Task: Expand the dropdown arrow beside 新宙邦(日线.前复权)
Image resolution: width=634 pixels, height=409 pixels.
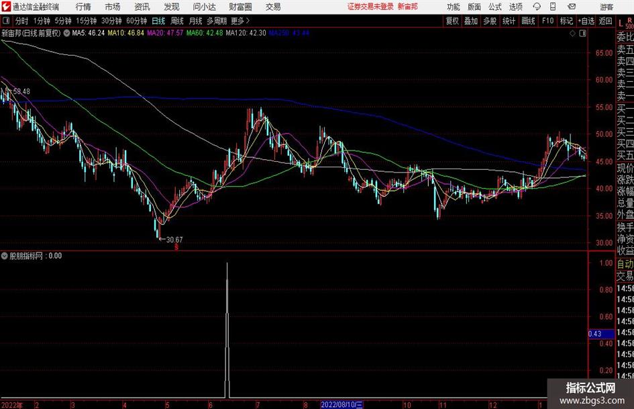Action: pos(66,33)
